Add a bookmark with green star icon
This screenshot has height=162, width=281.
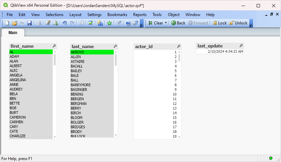(109, 23)
